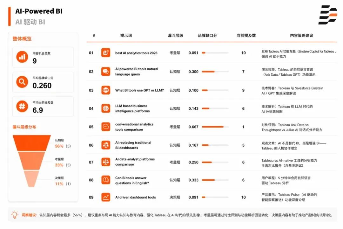Click the 当前提及数 column header
Image resolution: width=343 pixels, height=229 pixels.
pos(246,35)
